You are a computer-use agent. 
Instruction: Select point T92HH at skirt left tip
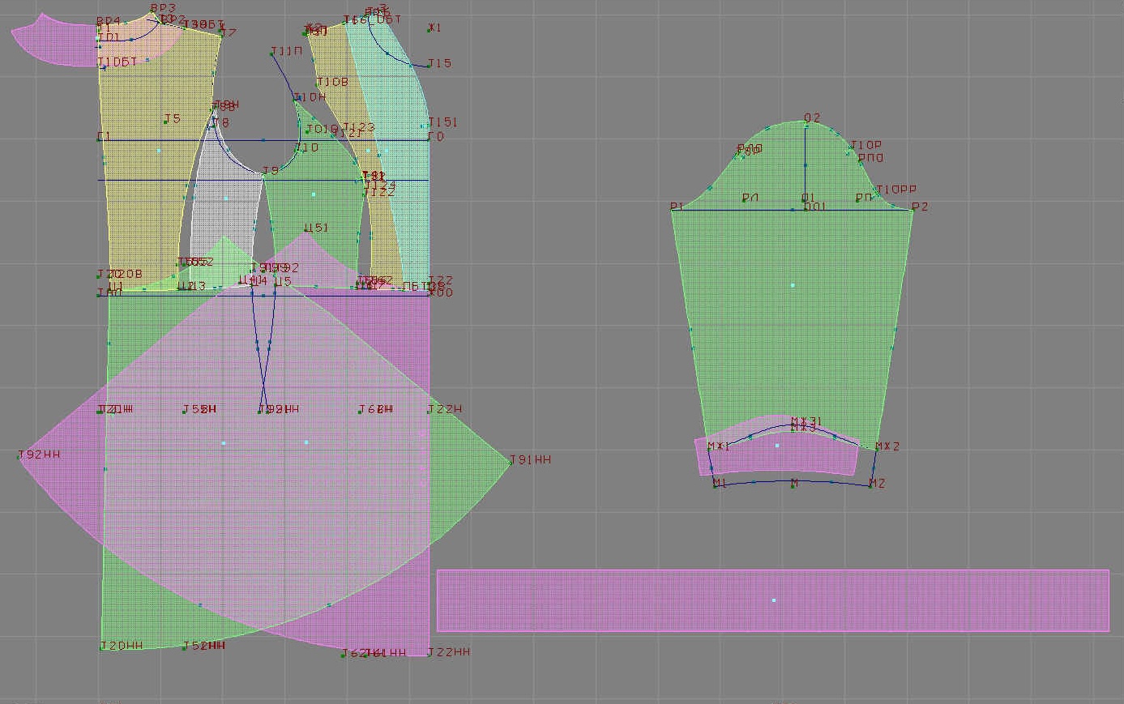coord(19,458)
